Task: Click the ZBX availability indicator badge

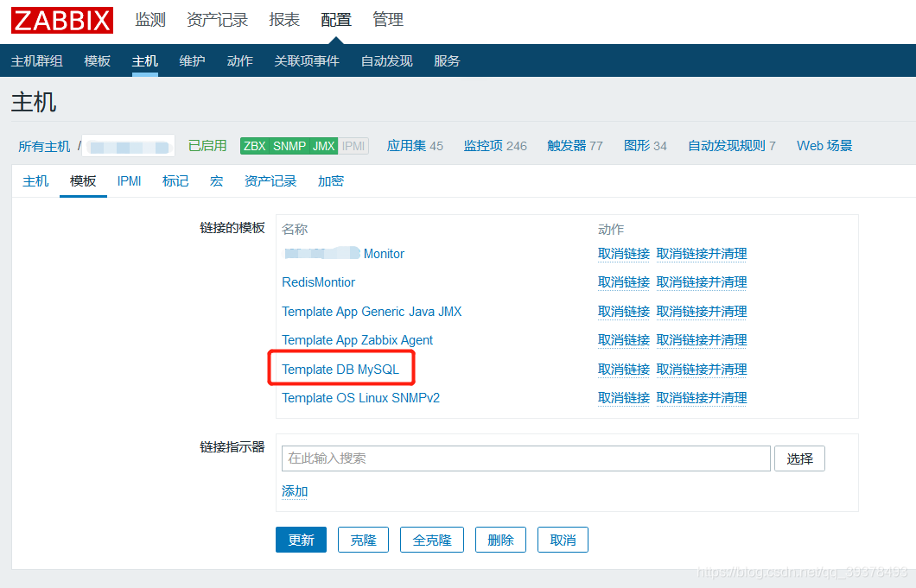Action: 256,146
